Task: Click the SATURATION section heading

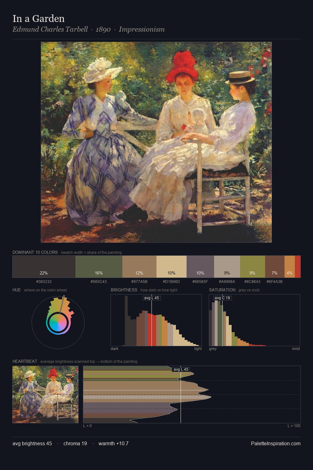Action: (222, 290)
